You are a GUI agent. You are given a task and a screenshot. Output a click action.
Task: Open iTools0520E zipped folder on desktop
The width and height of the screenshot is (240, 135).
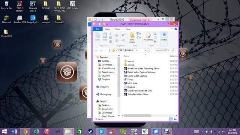click(6, 33)
